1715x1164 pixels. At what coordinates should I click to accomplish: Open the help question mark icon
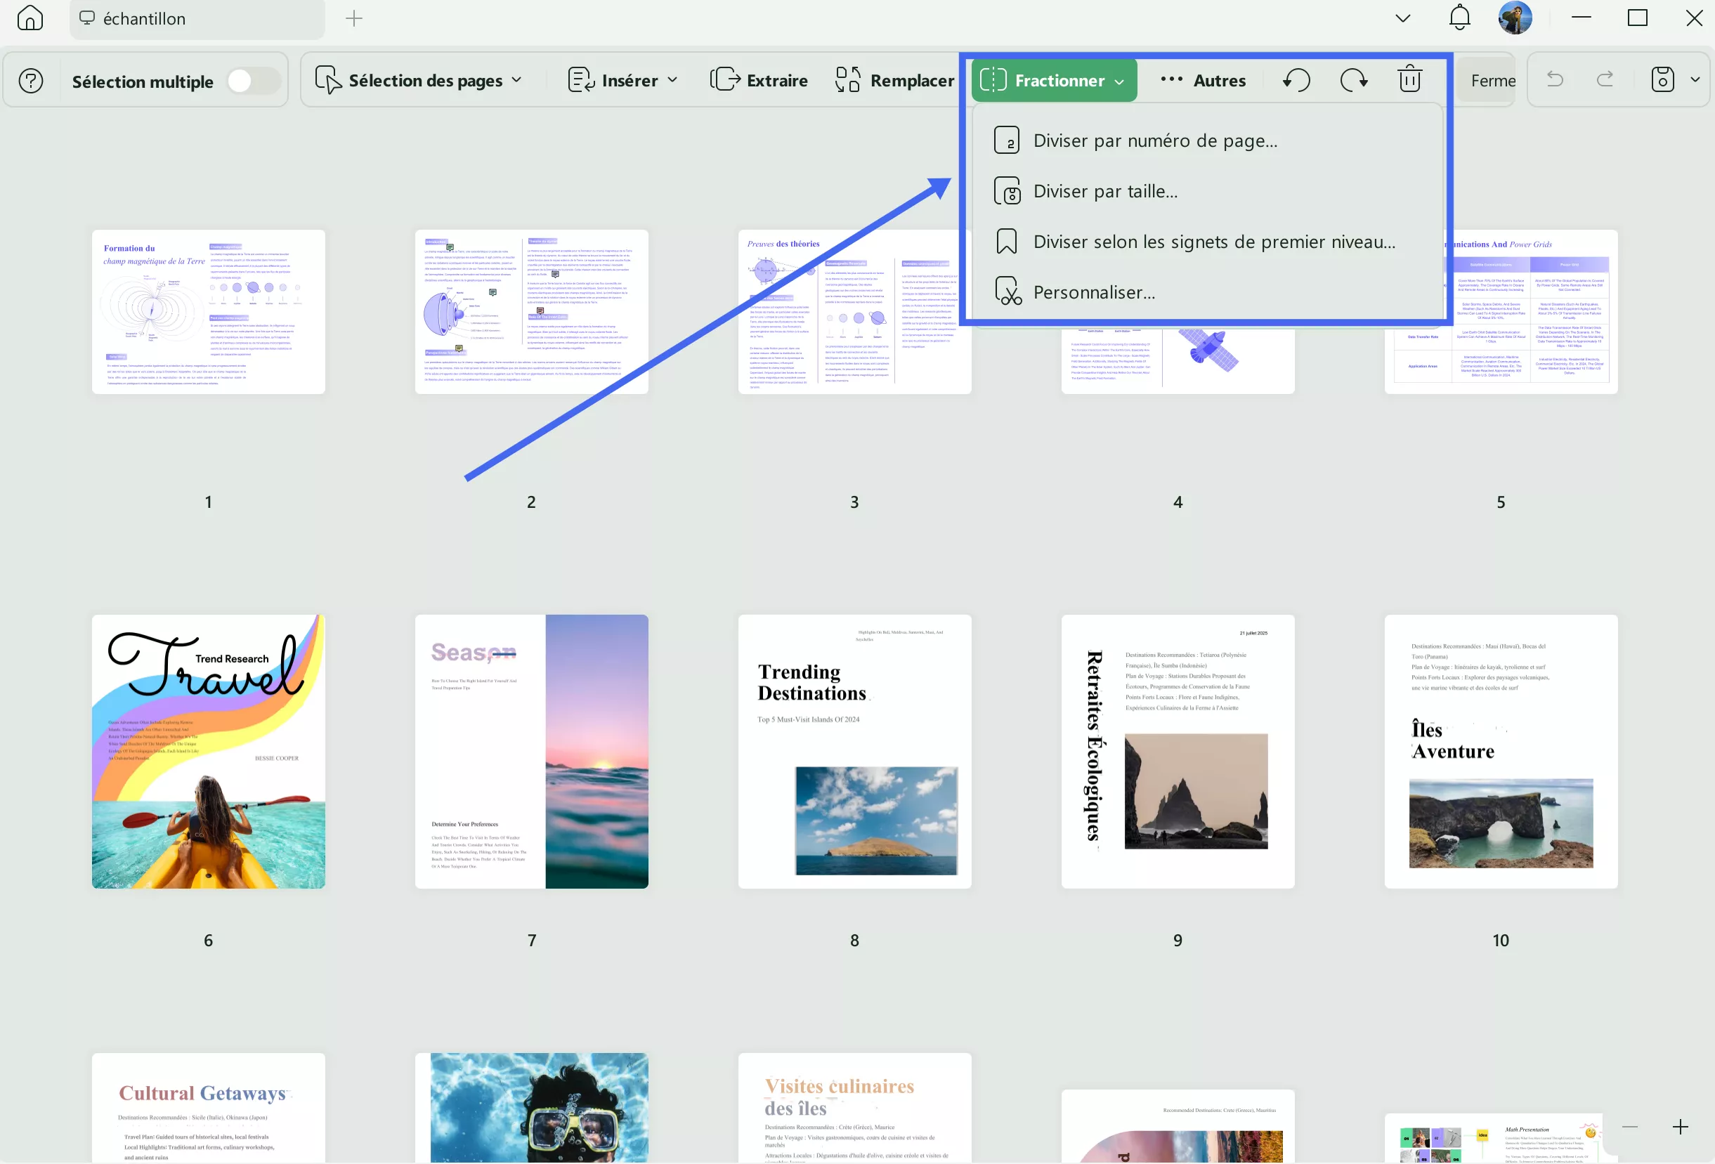click(31, 80)
